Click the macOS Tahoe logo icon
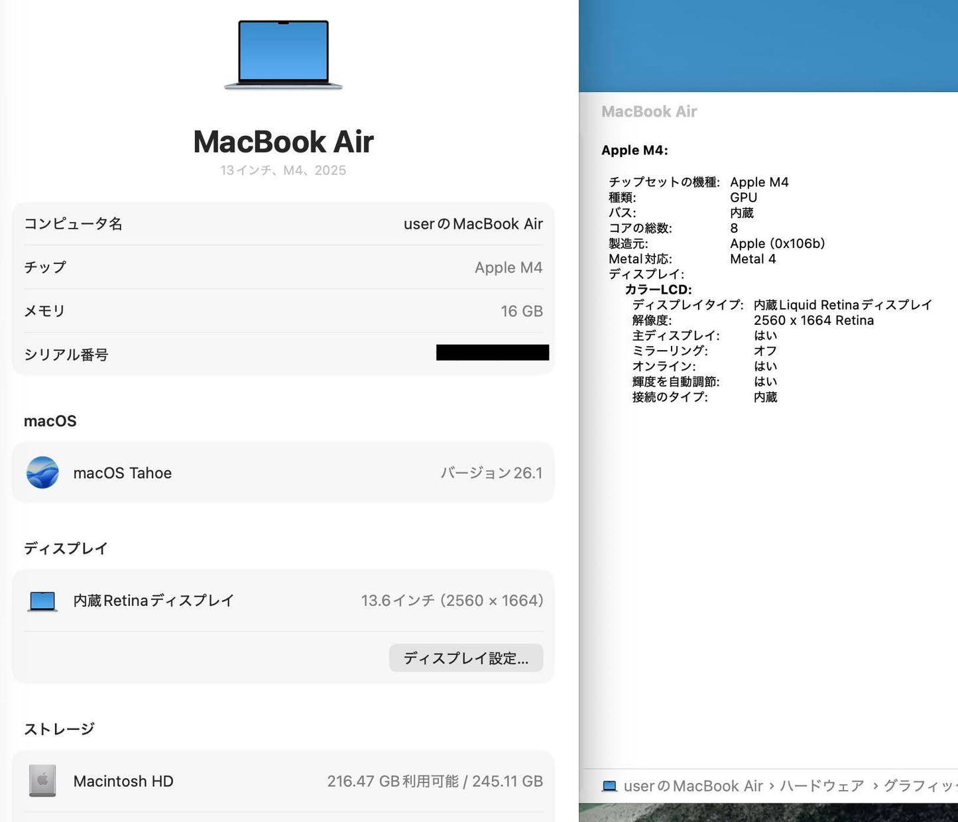Image resolution: width=958 pixels, height=822 pixels. tap(42, 473)
